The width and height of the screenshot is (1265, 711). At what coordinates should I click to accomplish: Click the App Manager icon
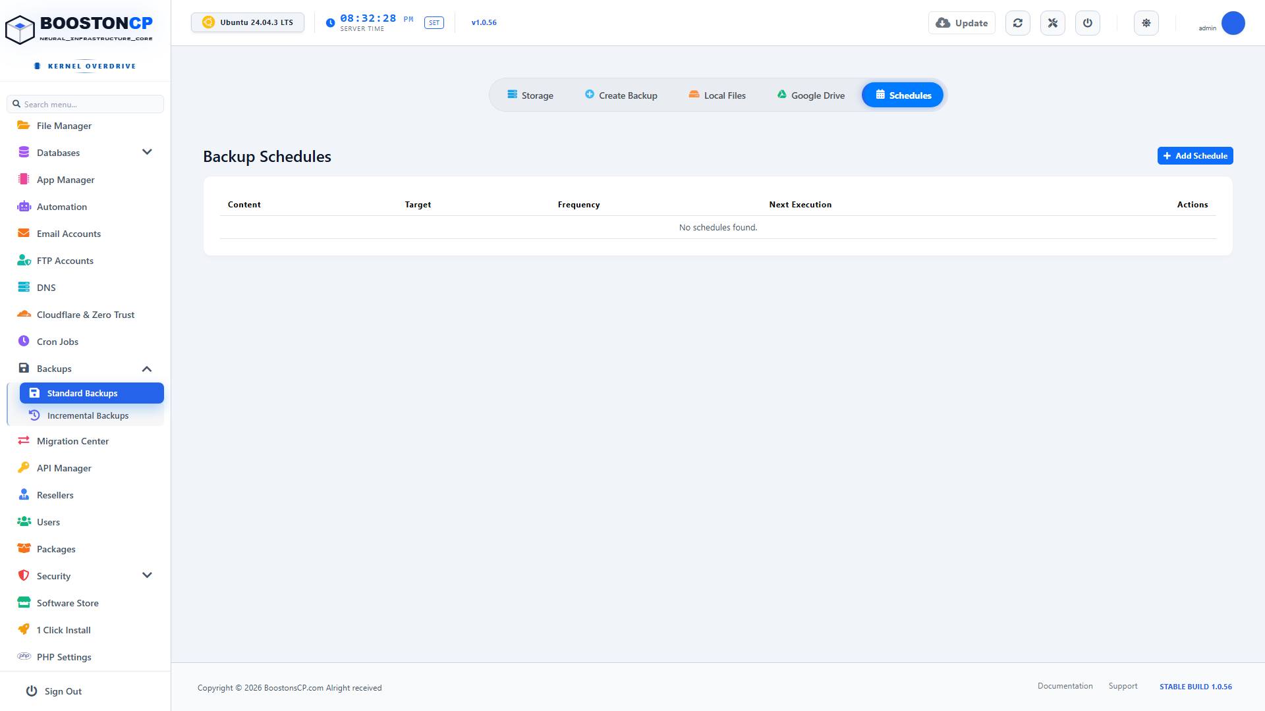click(x=24, y=179)
